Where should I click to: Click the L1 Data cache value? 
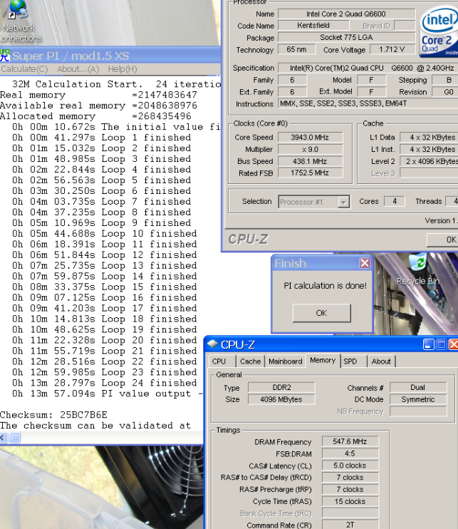point(429,138)
